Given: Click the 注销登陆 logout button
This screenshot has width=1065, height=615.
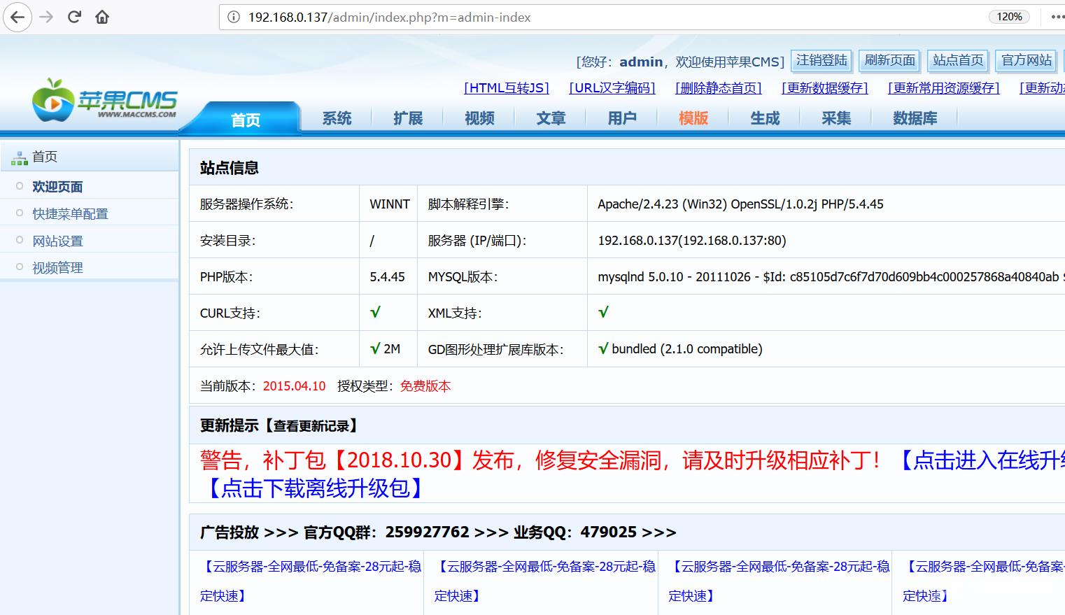Looking at the screenshot, I should click(821, 61).
